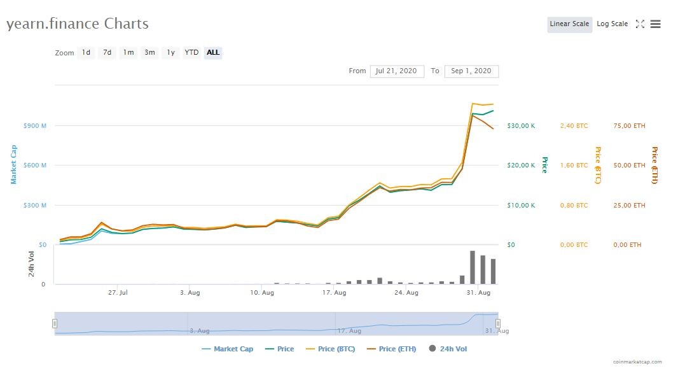Click the vertical Market Cap axis title

[x=13, y=164]
